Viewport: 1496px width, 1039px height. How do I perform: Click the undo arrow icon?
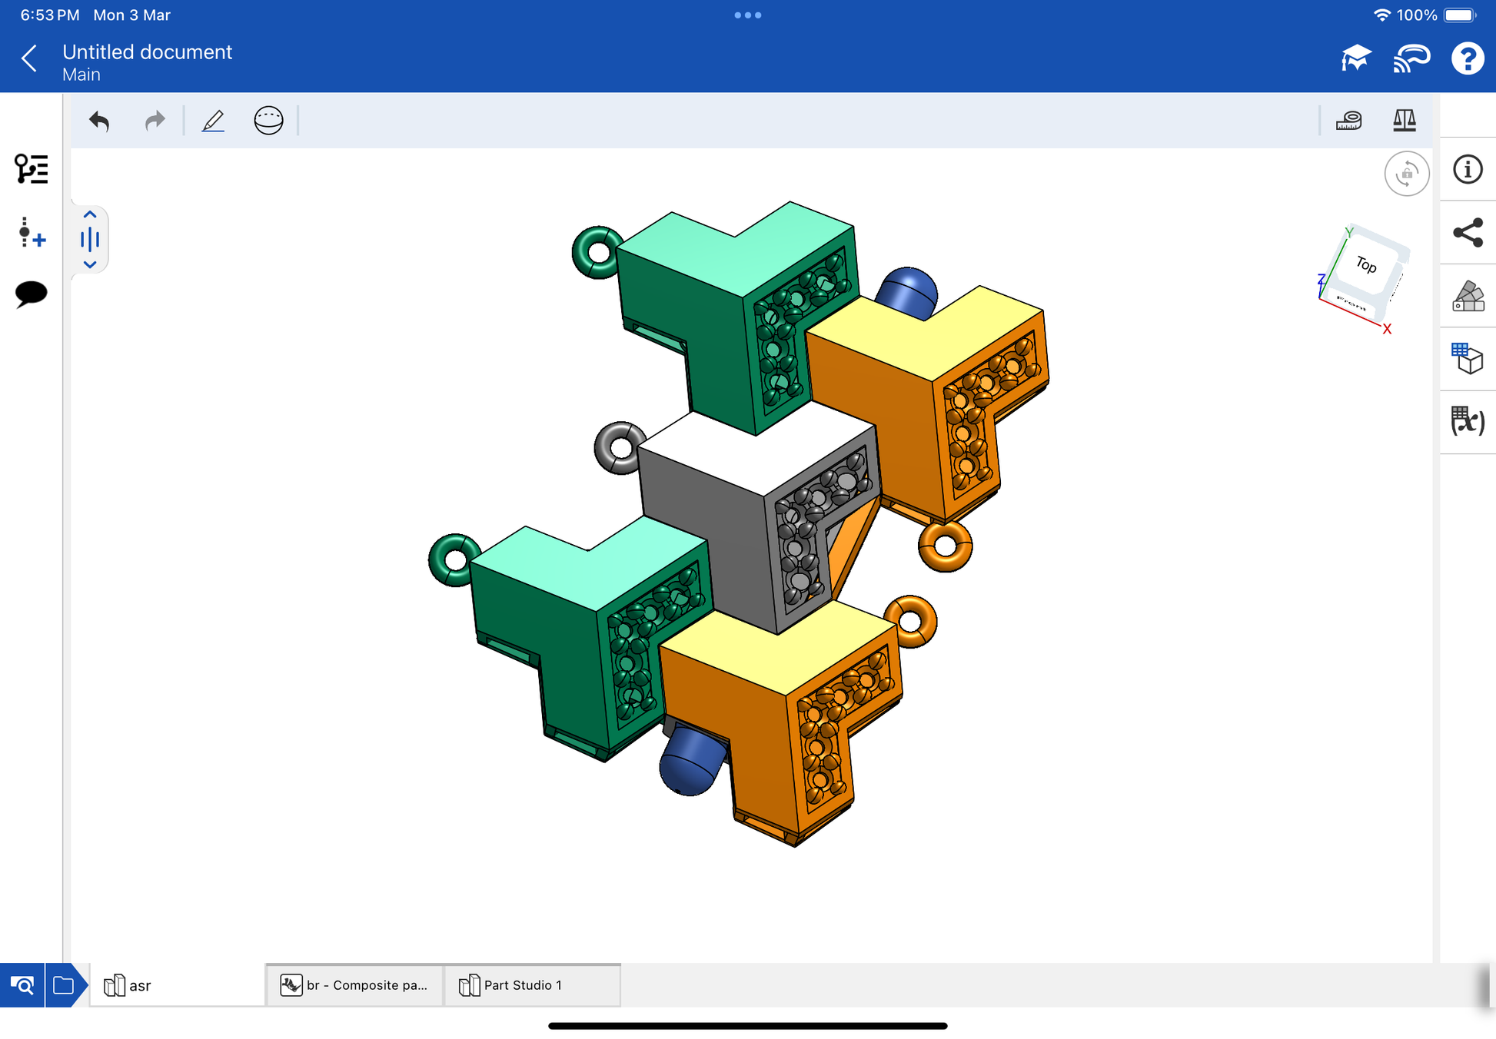point(99,121)
